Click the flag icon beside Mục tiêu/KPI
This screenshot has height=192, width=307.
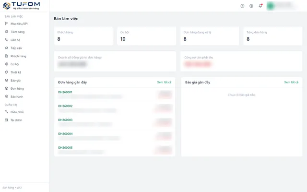(x=6, y=24)
